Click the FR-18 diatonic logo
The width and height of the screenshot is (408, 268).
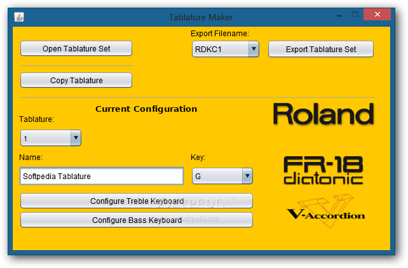323,170
